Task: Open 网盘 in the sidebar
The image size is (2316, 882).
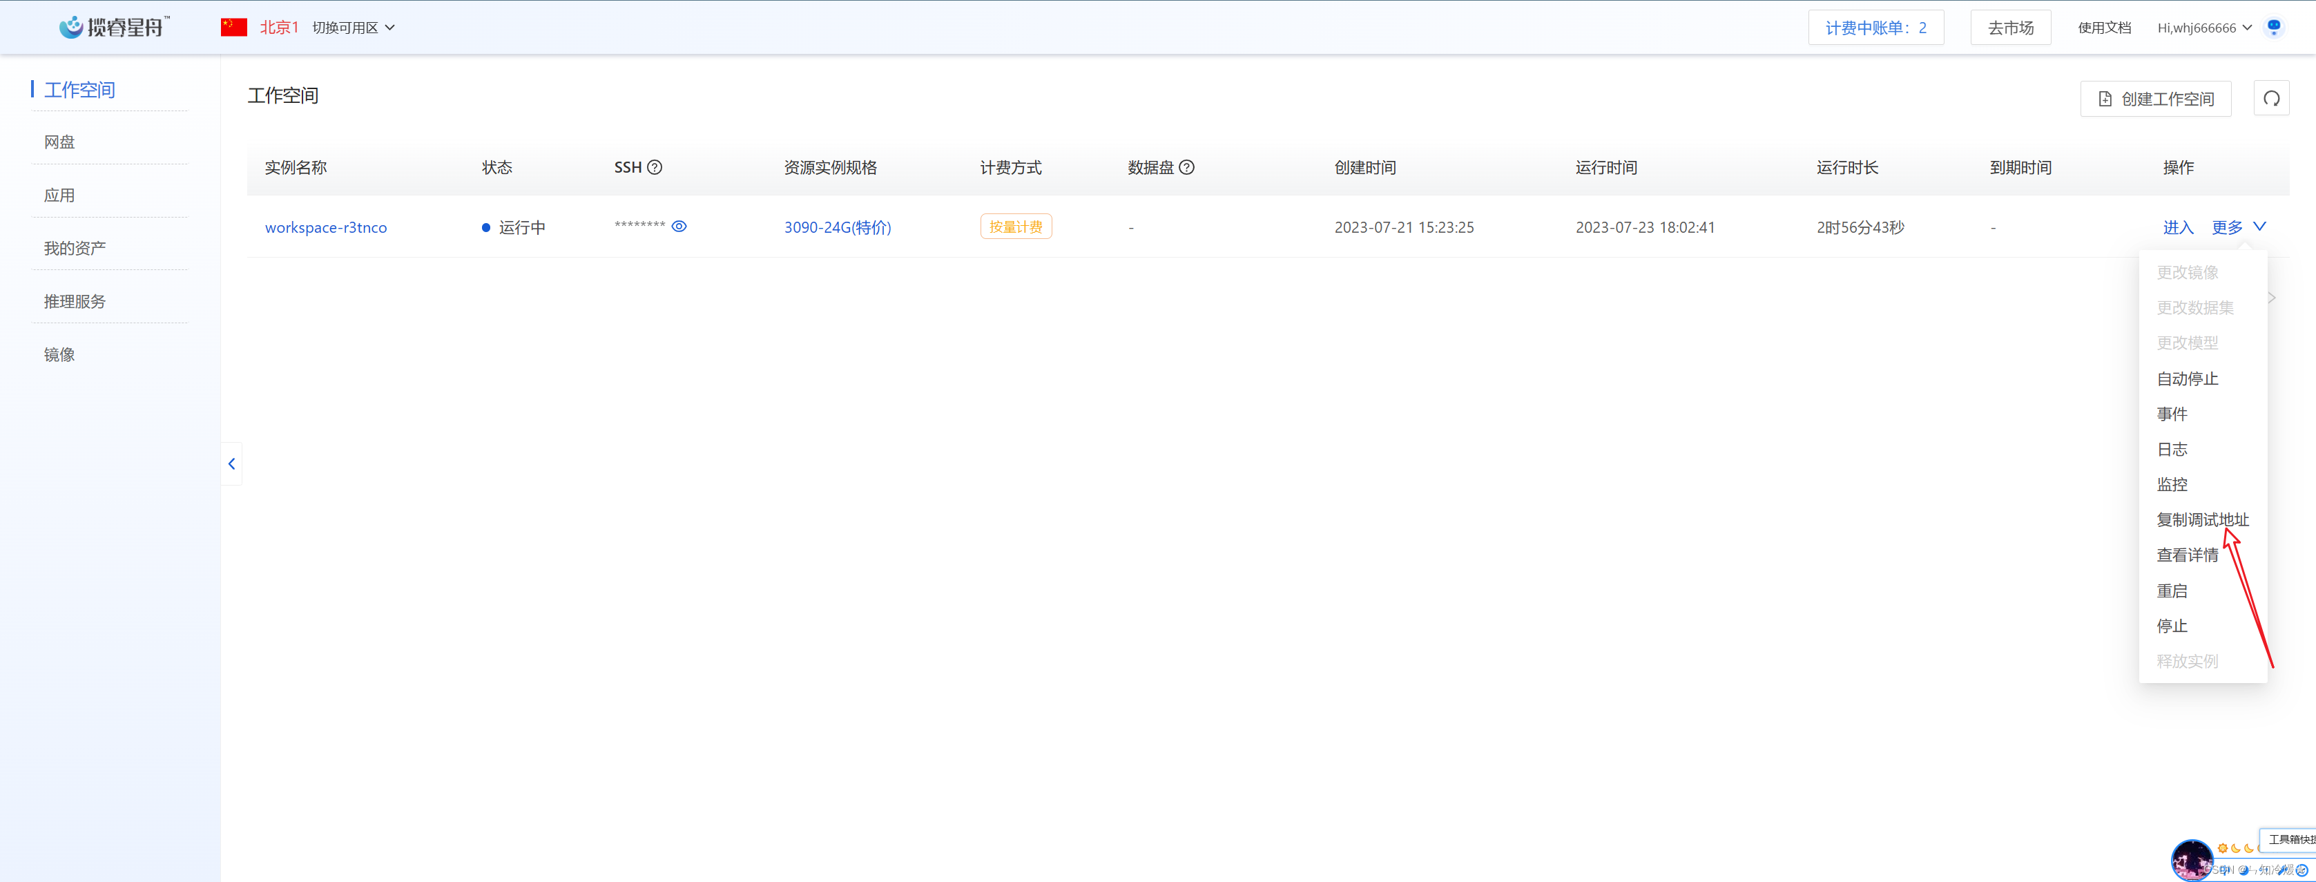Action: 59,142
